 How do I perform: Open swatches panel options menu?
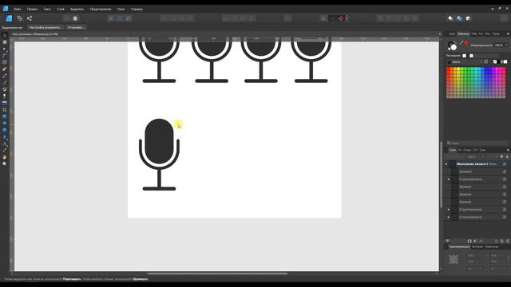click(x=508, y=33)
